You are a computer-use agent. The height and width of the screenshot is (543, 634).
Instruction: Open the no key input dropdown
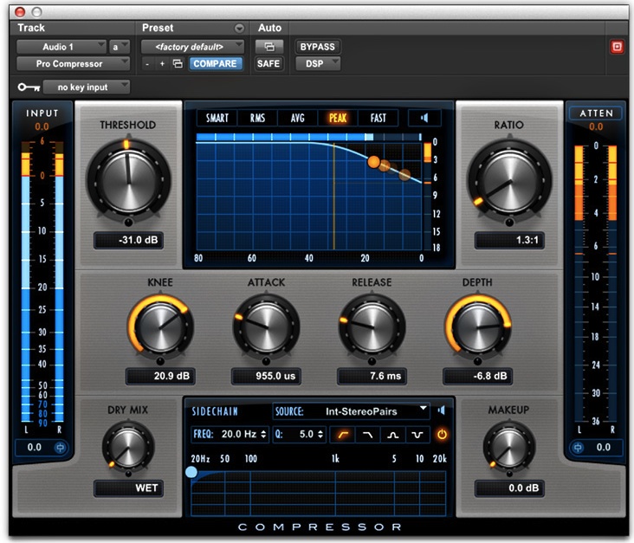pos(87,87)
